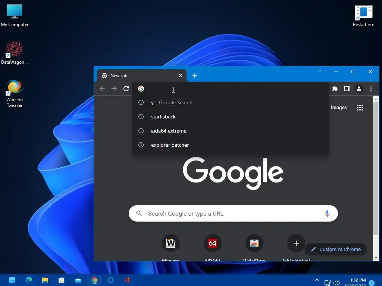382x286 pixels.
Task: Open Chrome's Extensions puzzle icon
Action: 335,89
